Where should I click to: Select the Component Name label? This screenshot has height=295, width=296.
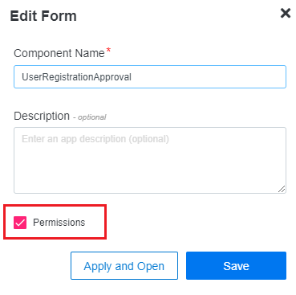coord(59,53)
